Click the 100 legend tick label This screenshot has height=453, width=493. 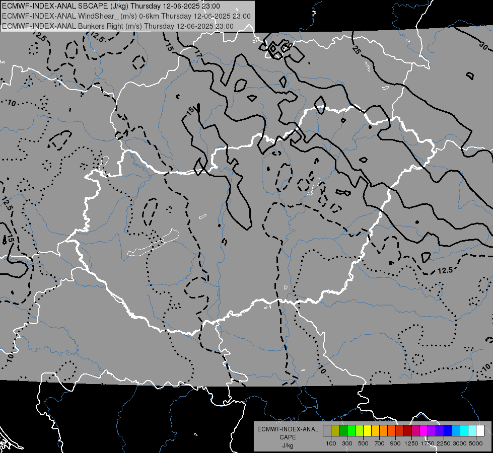(x=331, y=443)
